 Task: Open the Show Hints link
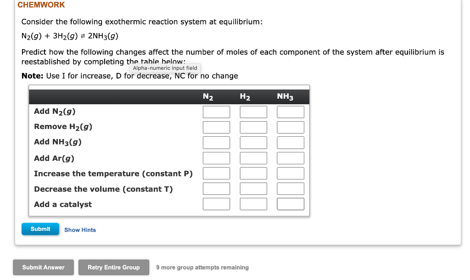[80, 230]
